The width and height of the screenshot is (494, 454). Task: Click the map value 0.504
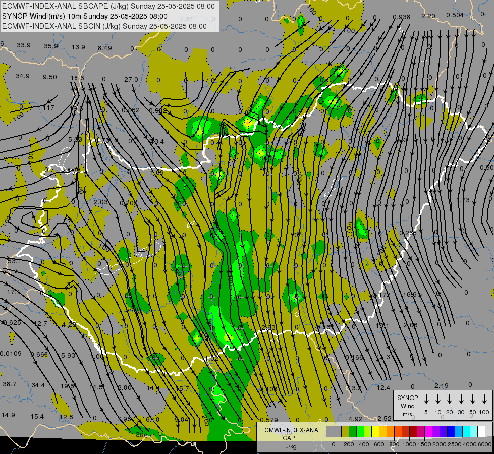point(455,15)
